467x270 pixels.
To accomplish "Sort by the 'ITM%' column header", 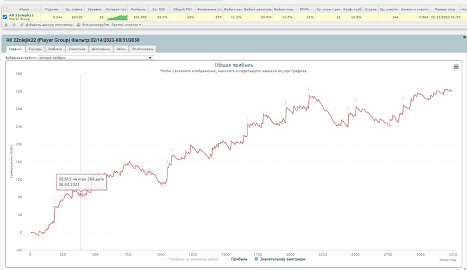I will click(304, 9).
